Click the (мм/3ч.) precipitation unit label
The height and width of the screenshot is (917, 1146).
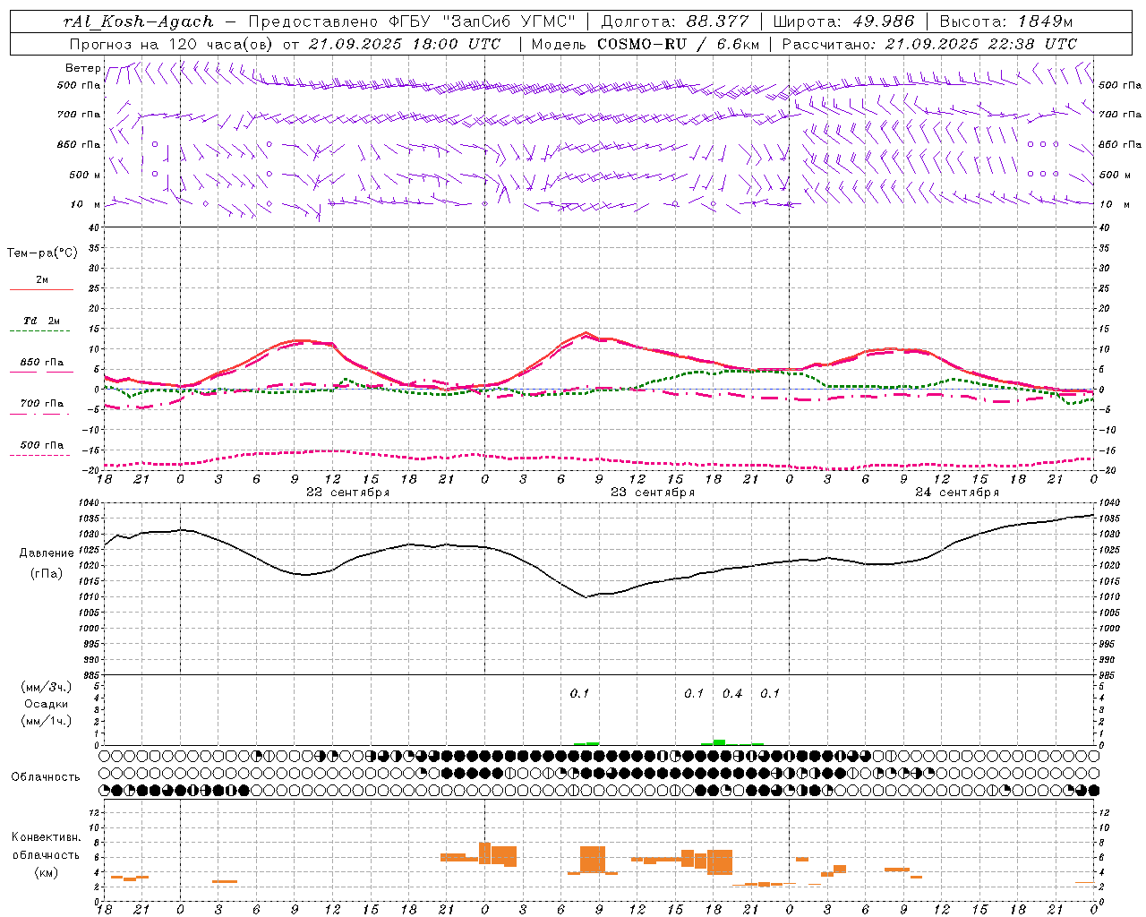click(47, 687)
